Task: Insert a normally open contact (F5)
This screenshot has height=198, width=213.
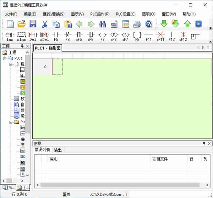Action: [56, 36]
